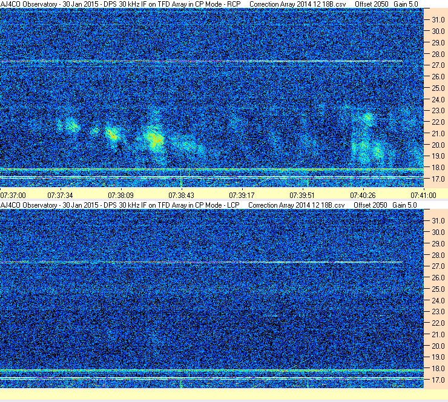This screenshot has width=448, height=402.
Task: Select the 24.0 frequency label in RCP panel
Action: click(x=438, y=99)
